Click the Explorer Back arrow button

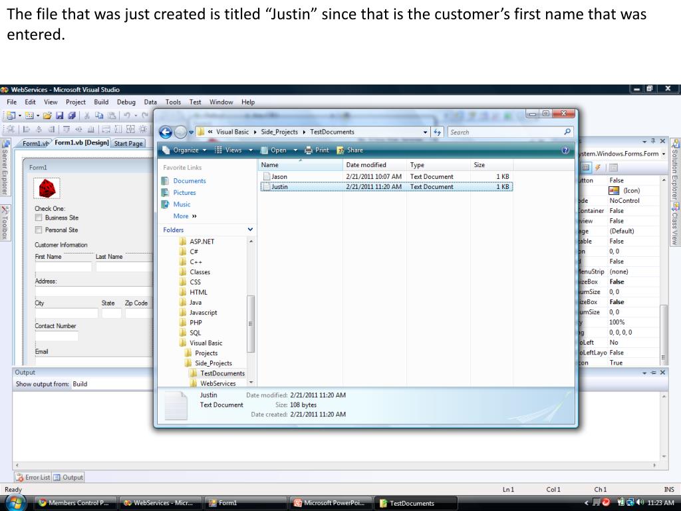(166, 132)
